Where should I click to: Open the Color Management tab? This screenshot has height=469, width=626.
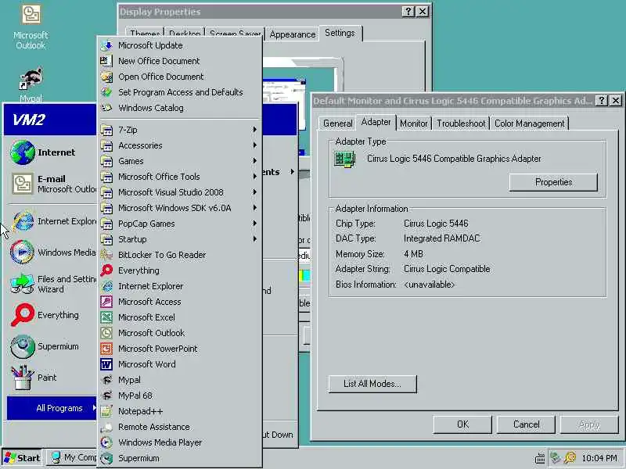coord(530,124)
